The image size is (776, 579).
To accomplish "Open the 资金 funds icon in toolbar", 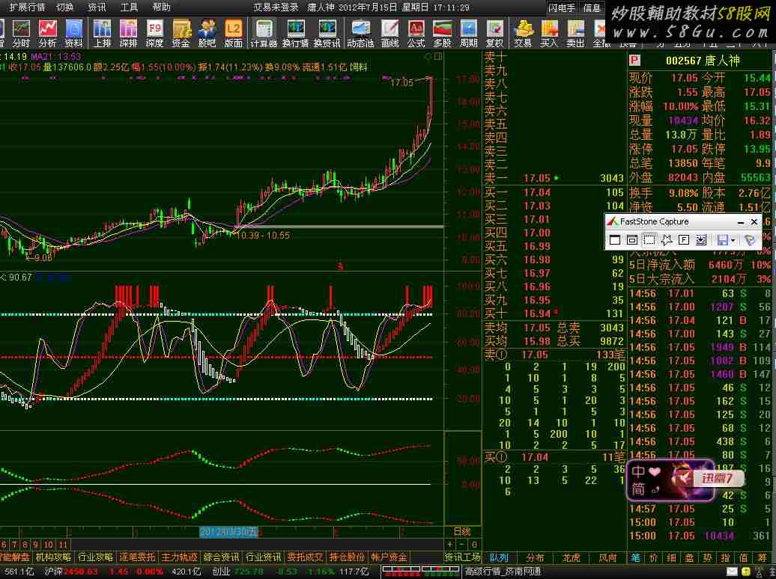I will pos(181,33).
